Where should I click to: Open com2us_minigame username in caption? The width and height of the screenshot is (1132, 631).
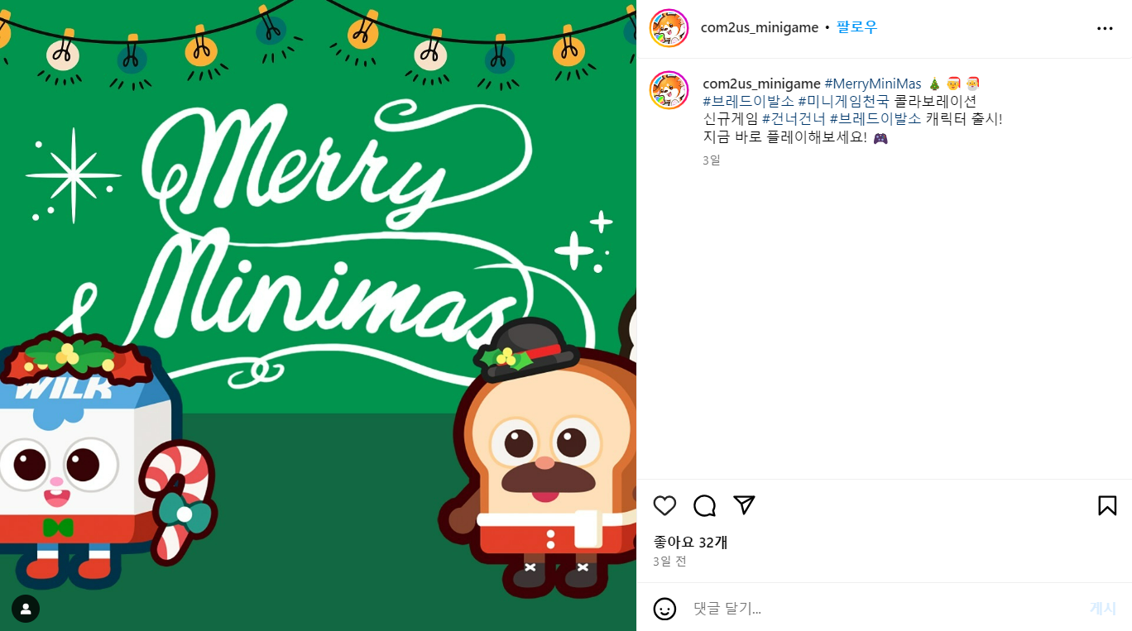coord(761,84)
